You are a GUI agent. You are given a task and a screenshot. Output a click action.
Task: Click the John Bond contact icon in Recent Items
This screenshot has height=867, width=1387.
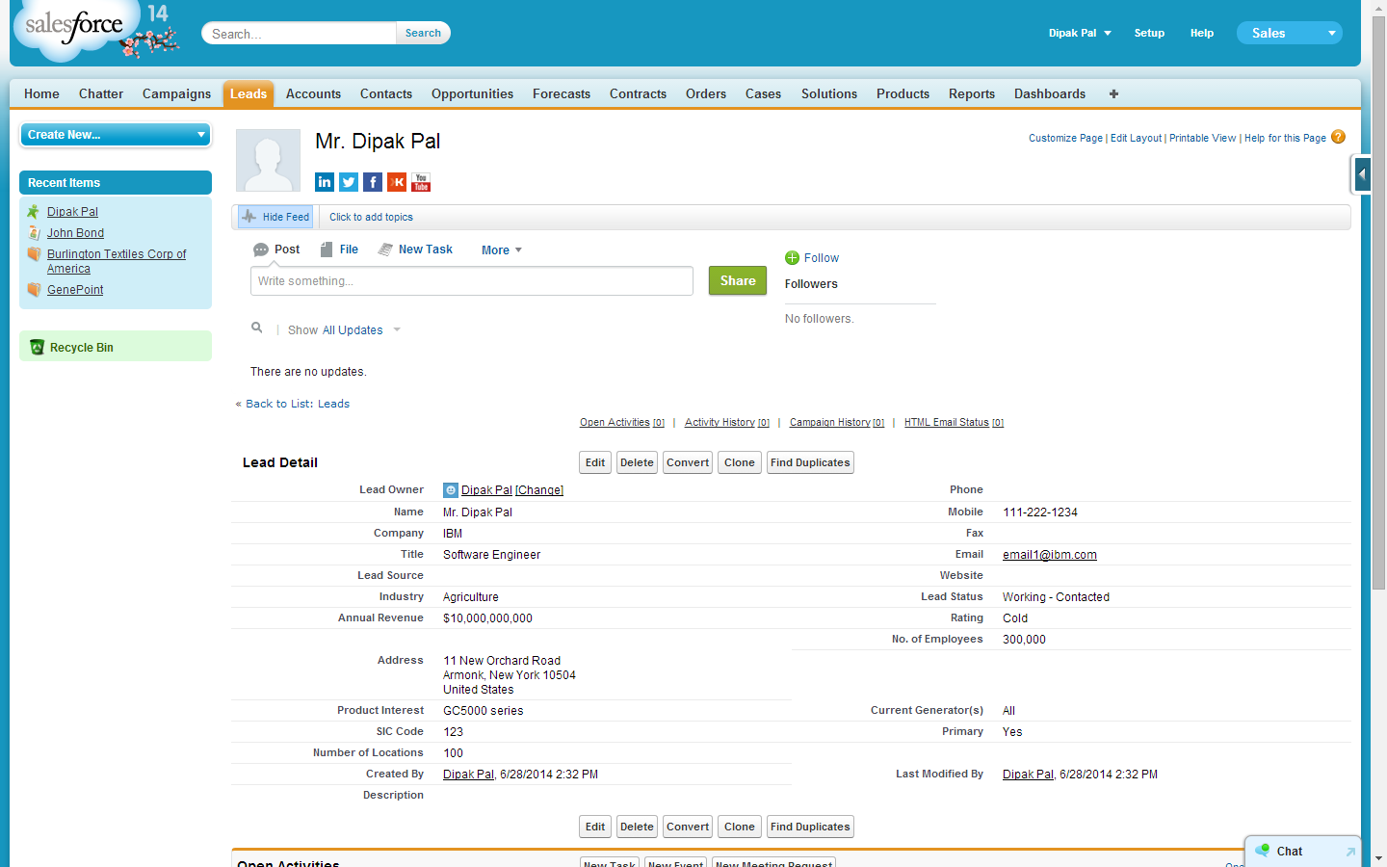34,232
